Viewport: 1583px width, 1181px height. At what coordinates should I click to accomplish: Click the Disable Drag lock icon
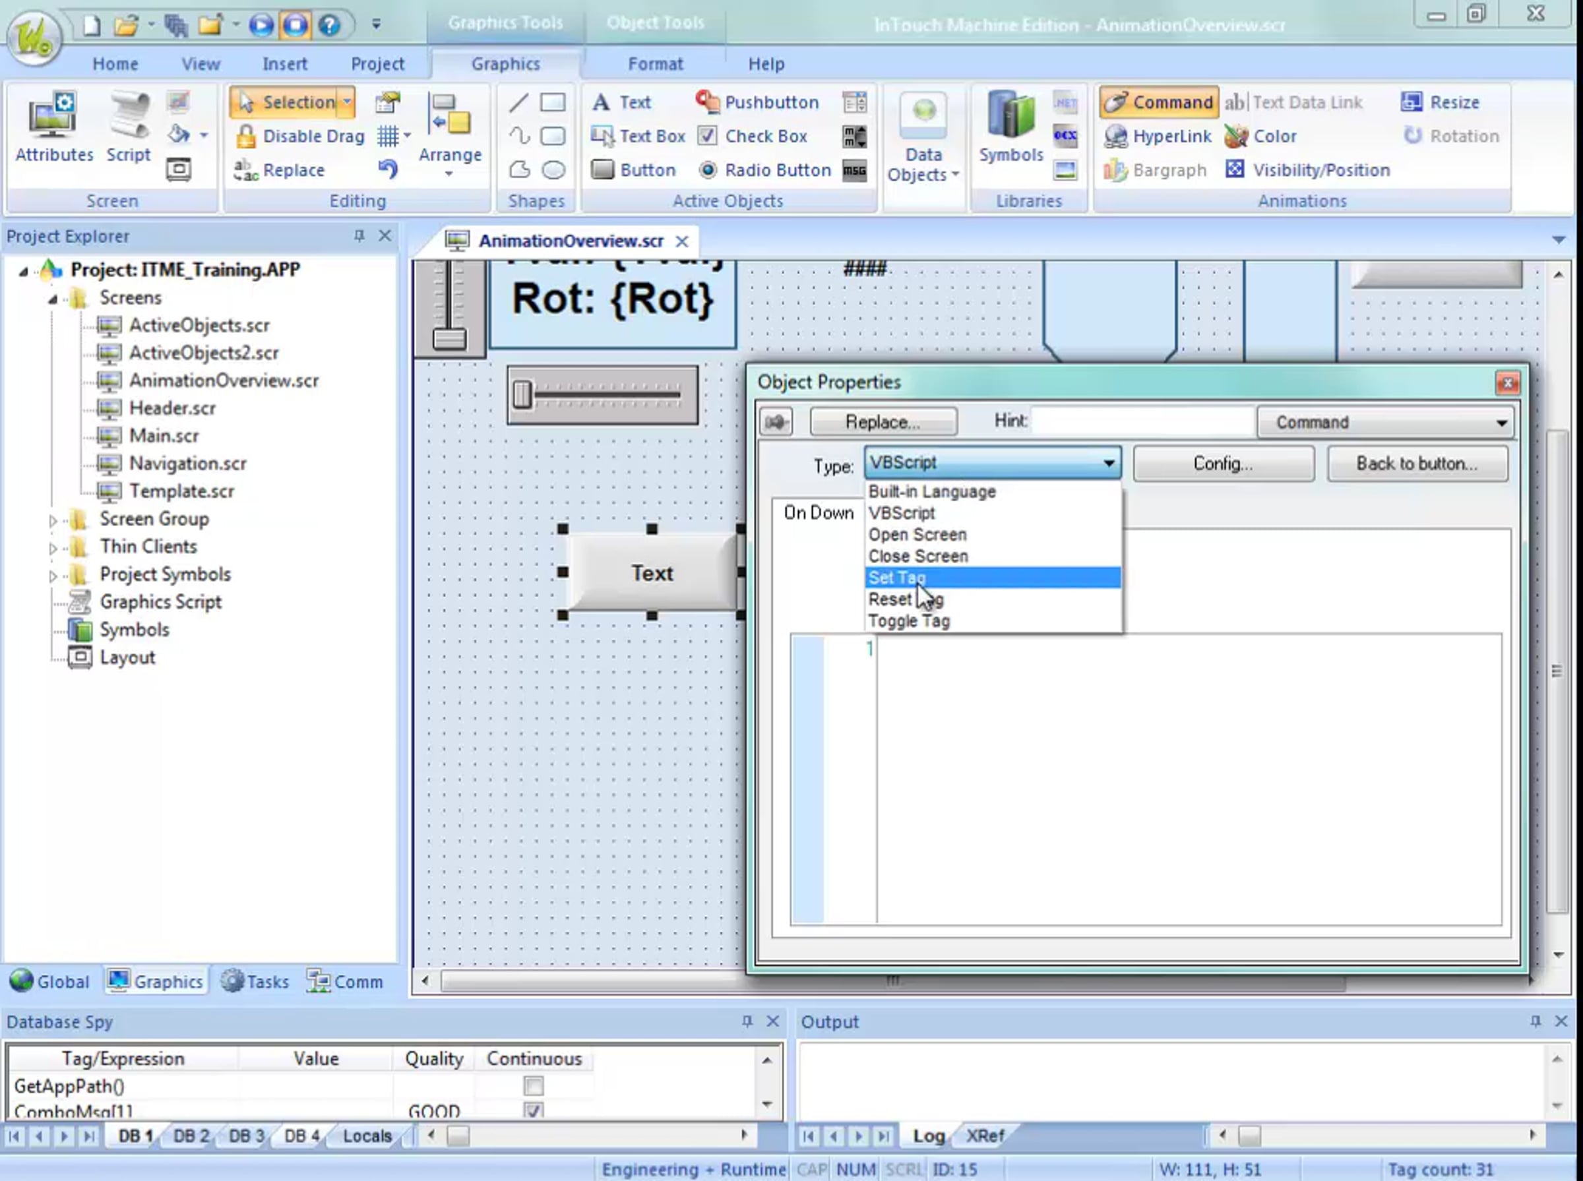click(x=246, y=136)
